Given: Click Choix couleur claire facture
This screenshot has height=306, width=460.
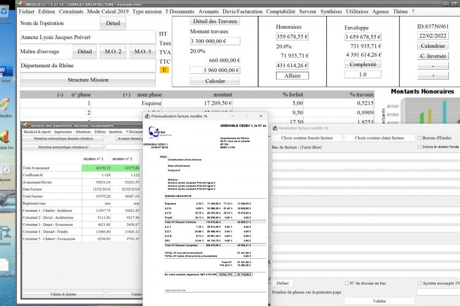Looking at the screenshot, I should click(379, 138).
